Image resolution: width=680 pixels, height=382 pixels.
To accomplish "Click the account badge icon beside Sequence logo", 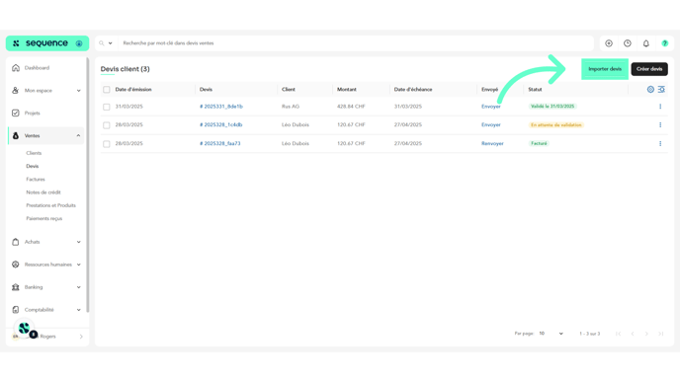I will pyautogui.click(x=79, y=43).
